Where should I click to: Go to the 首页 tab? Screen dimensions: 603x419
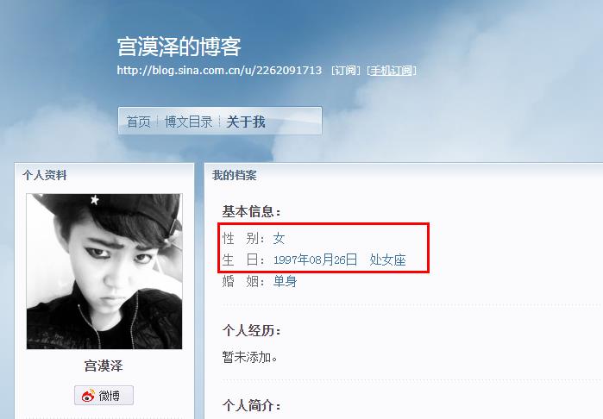pyautogui.click(x=138, y=122)
